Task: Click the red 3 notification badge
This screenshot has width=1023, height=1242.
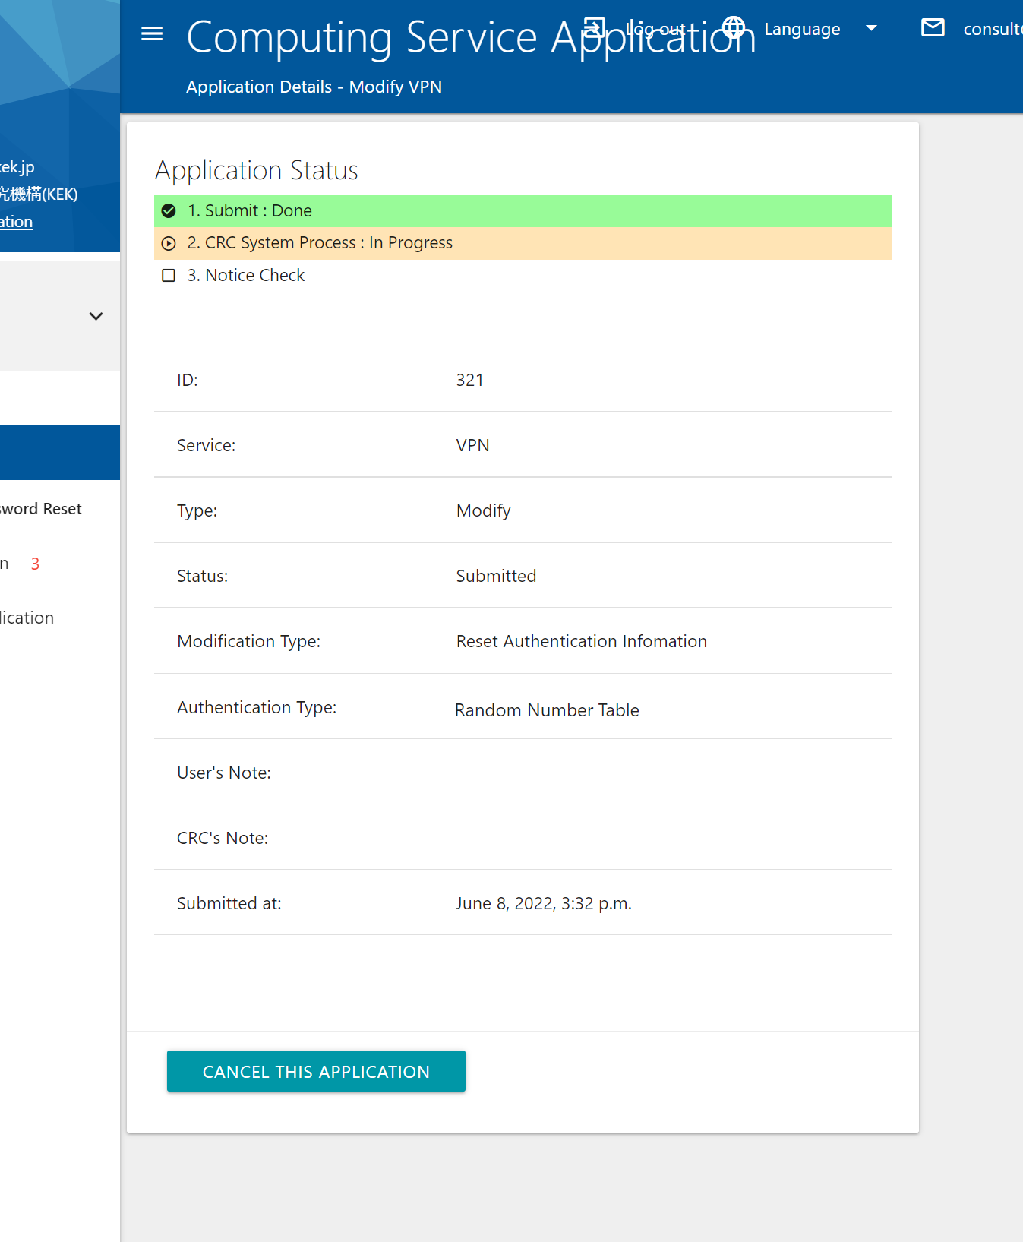Action: pos(35,564)
